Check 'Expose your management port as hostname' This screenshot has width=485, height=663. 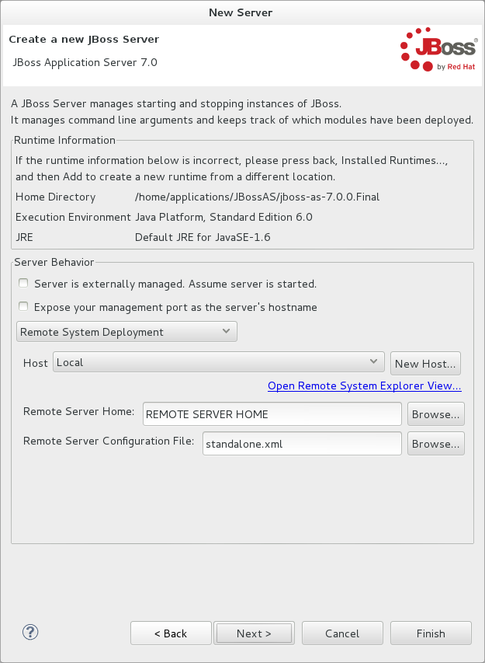(23, 306)
